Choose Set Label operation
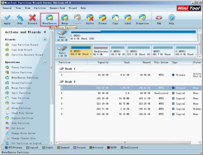This screenshot has width=203, height=155. point(14,103)
